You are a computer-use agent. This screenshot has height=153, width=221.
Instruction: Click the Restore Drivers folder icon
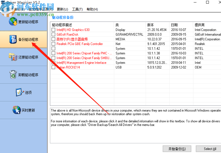point(13,57)
